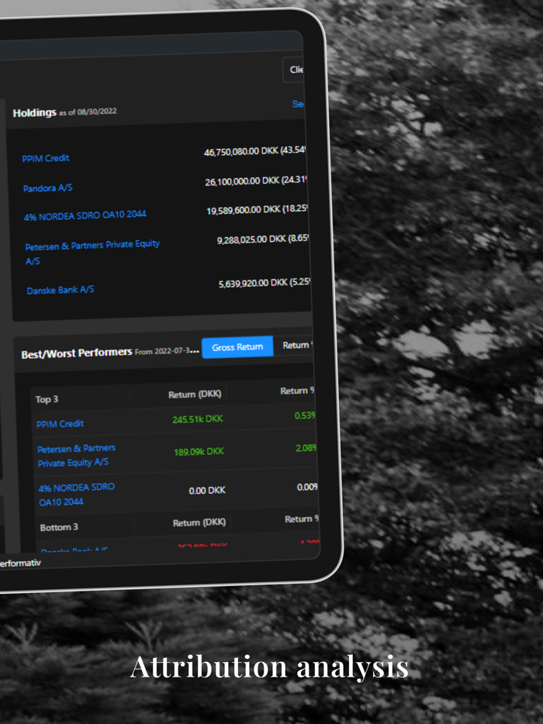Screen dimensions: 543x724
Task: Select the Gross Return tab
Action: [237, 346]
